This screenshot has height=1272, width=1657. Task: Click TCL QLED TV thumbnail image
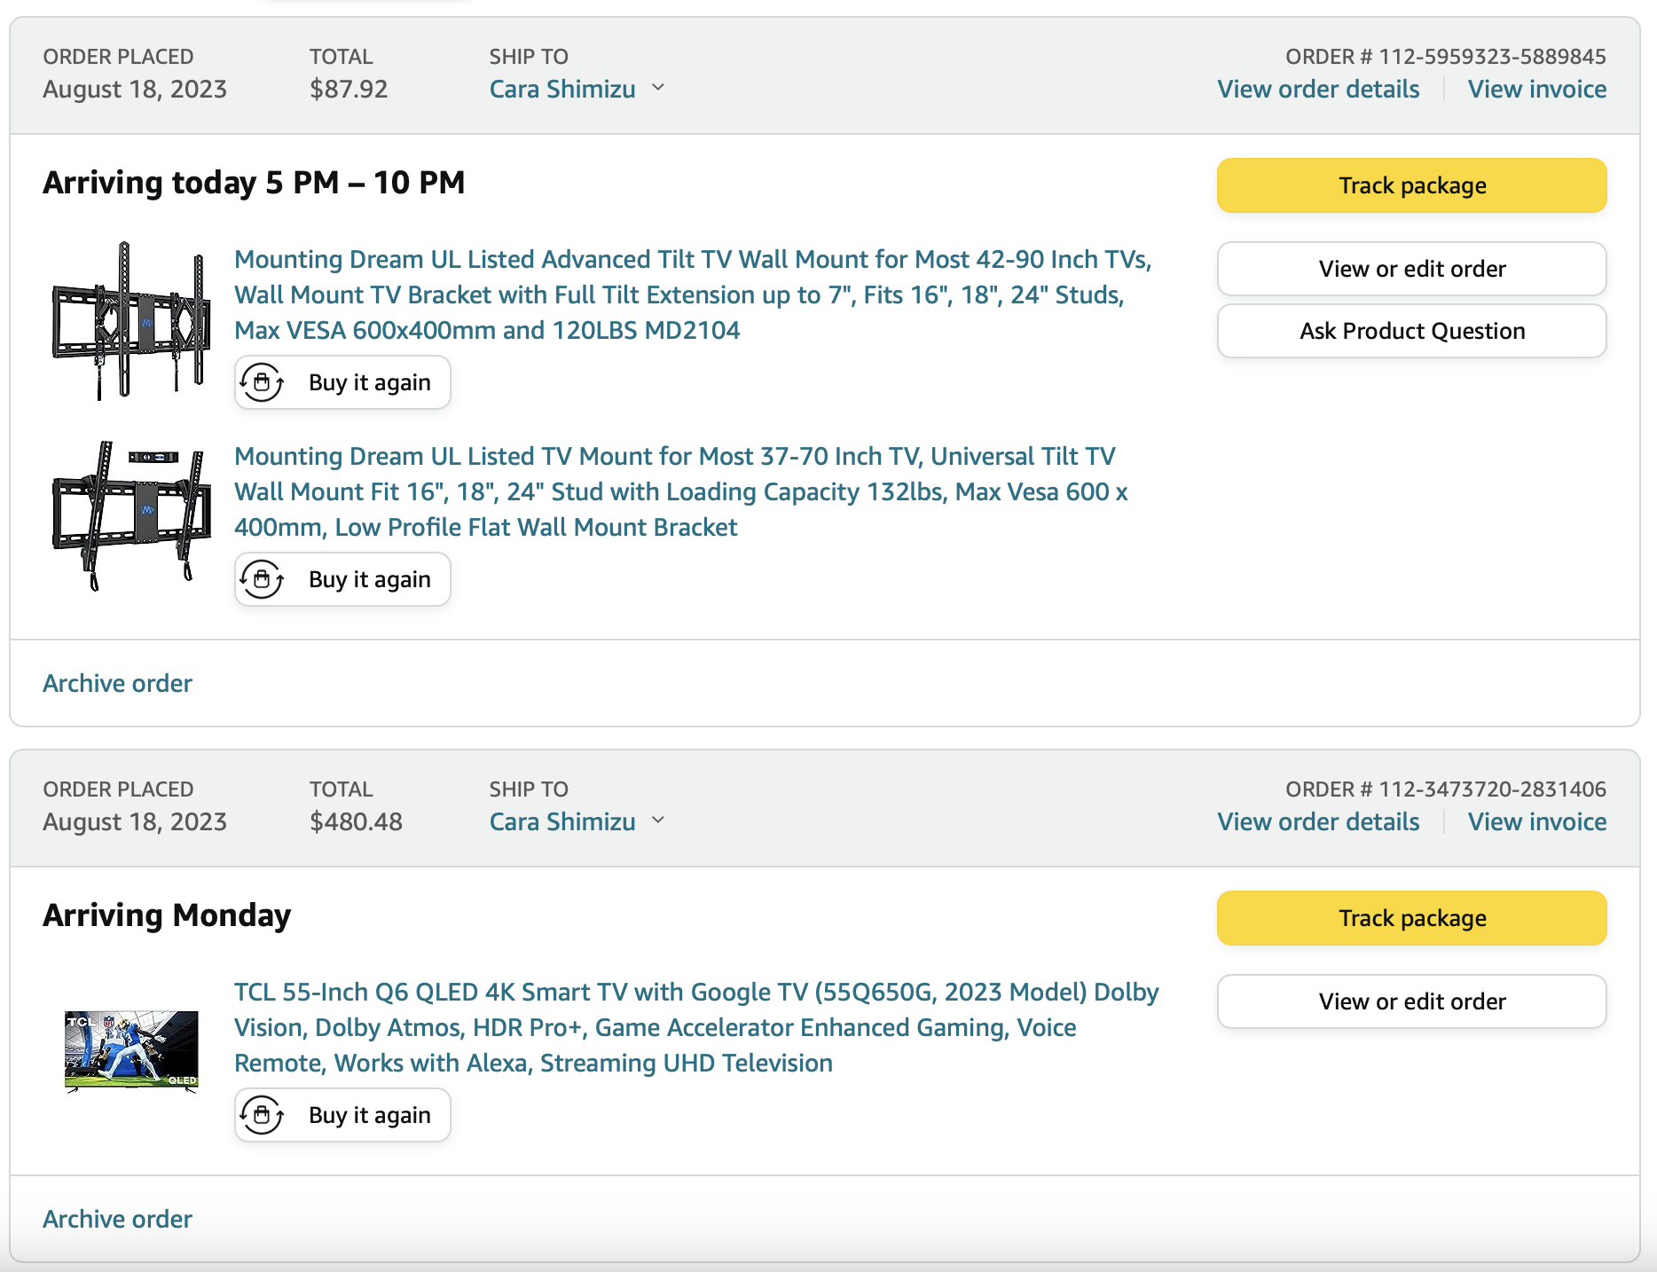click(x=131, y=1051)
